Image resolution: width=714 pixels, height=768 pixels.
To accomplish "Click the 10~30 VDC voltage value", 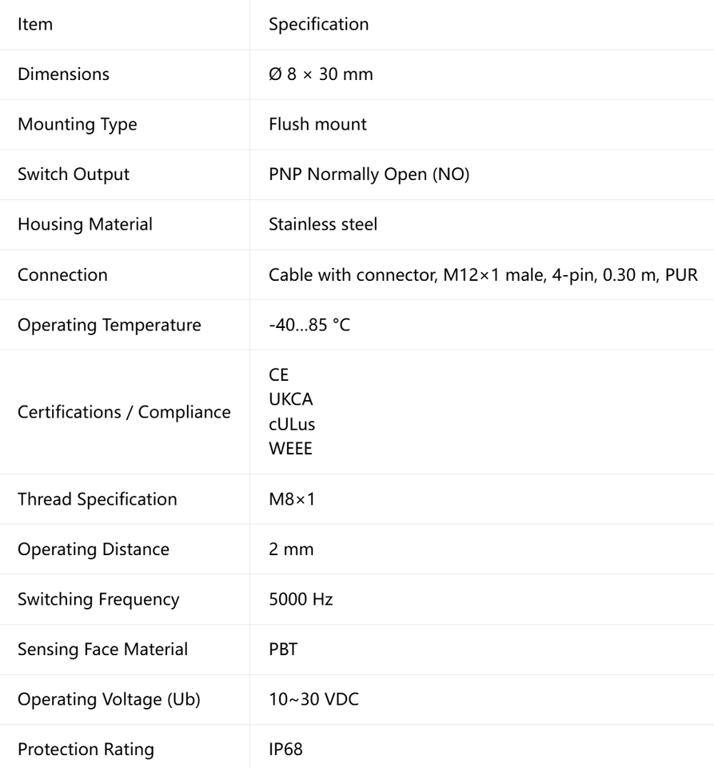I will coord(313,699).
